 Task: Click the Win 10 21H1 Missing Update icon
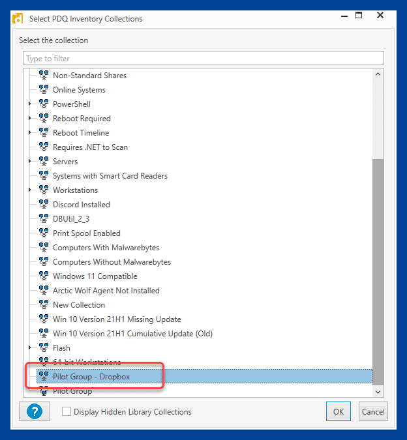click(x=44, y=319)
